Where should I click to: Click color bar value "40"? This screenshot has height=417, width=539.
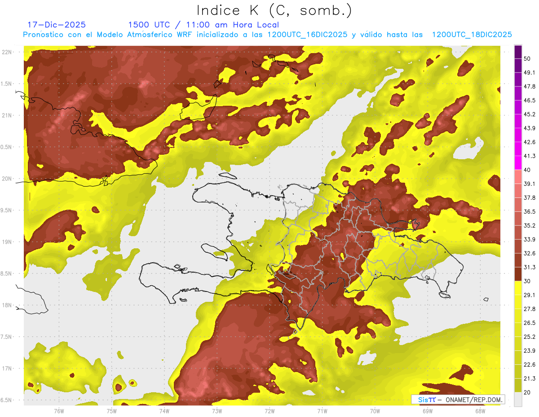(x=527, y=170)
